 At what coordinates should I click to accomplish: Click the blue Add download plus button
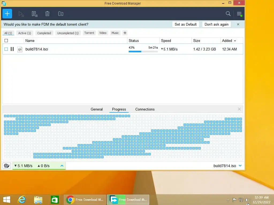(7, 14)
